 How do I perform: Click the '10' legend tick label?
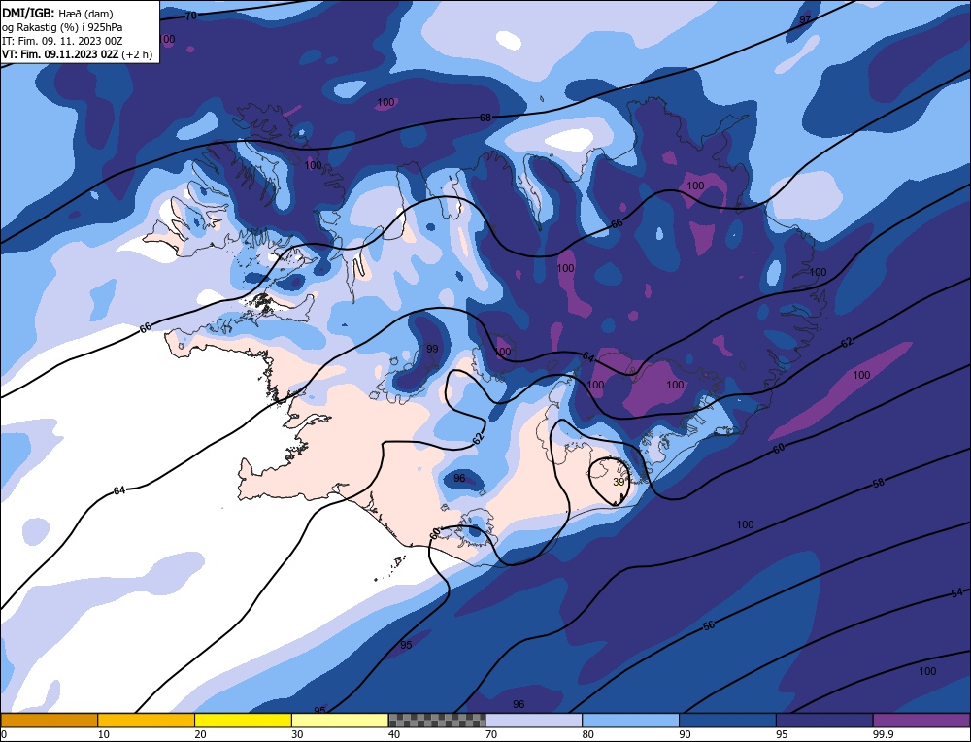click(x=104, y=734)
